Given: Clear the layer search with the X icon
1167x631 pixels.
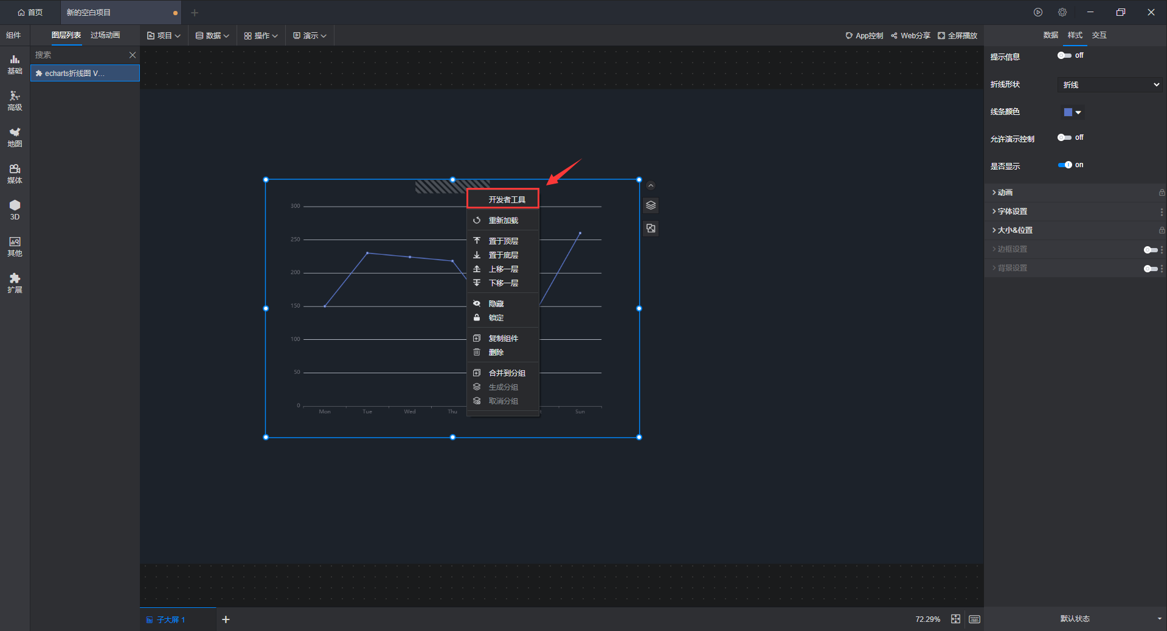Looking at the screenshot, I should (133, 55).
